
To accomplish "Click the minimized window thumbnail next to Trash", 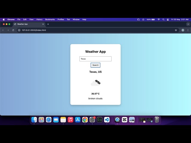I will coord(150,120).
